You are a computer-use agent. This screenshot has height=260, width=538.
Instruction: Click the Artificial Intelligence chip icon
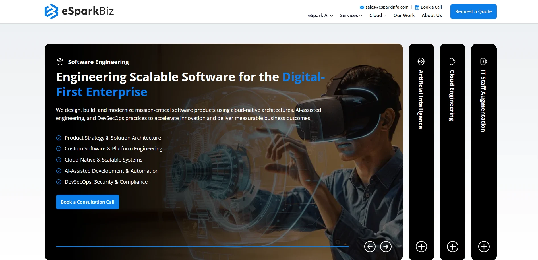[421, 61]
